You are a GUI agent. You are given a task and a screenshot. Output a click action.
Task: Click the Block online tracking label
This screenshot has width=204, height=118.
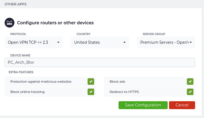click(x=27, y=92)
